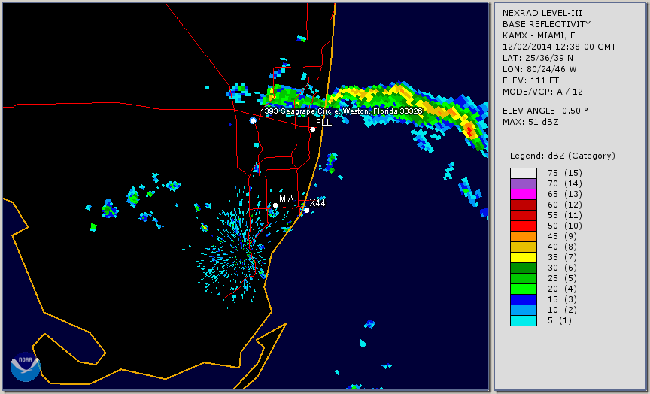
Task: Click the '12/02/2014 12:38:00 GMT' timestamp
Action: 559,47
